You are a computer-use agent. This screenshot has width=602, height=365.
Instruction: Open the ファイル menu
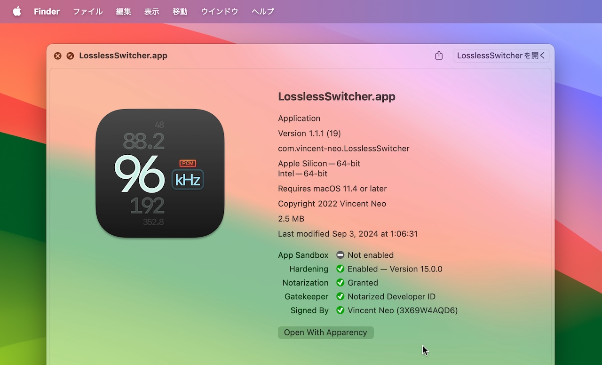[87, 11]
